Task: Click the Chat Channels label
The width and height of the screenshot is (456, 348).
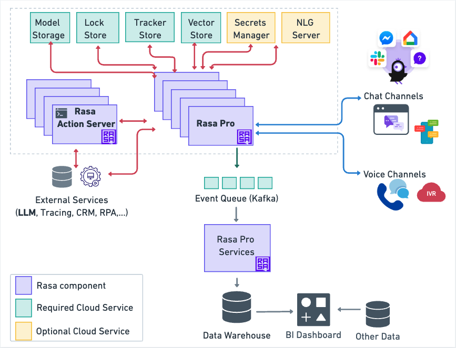Action: click(x=393, y=96)
